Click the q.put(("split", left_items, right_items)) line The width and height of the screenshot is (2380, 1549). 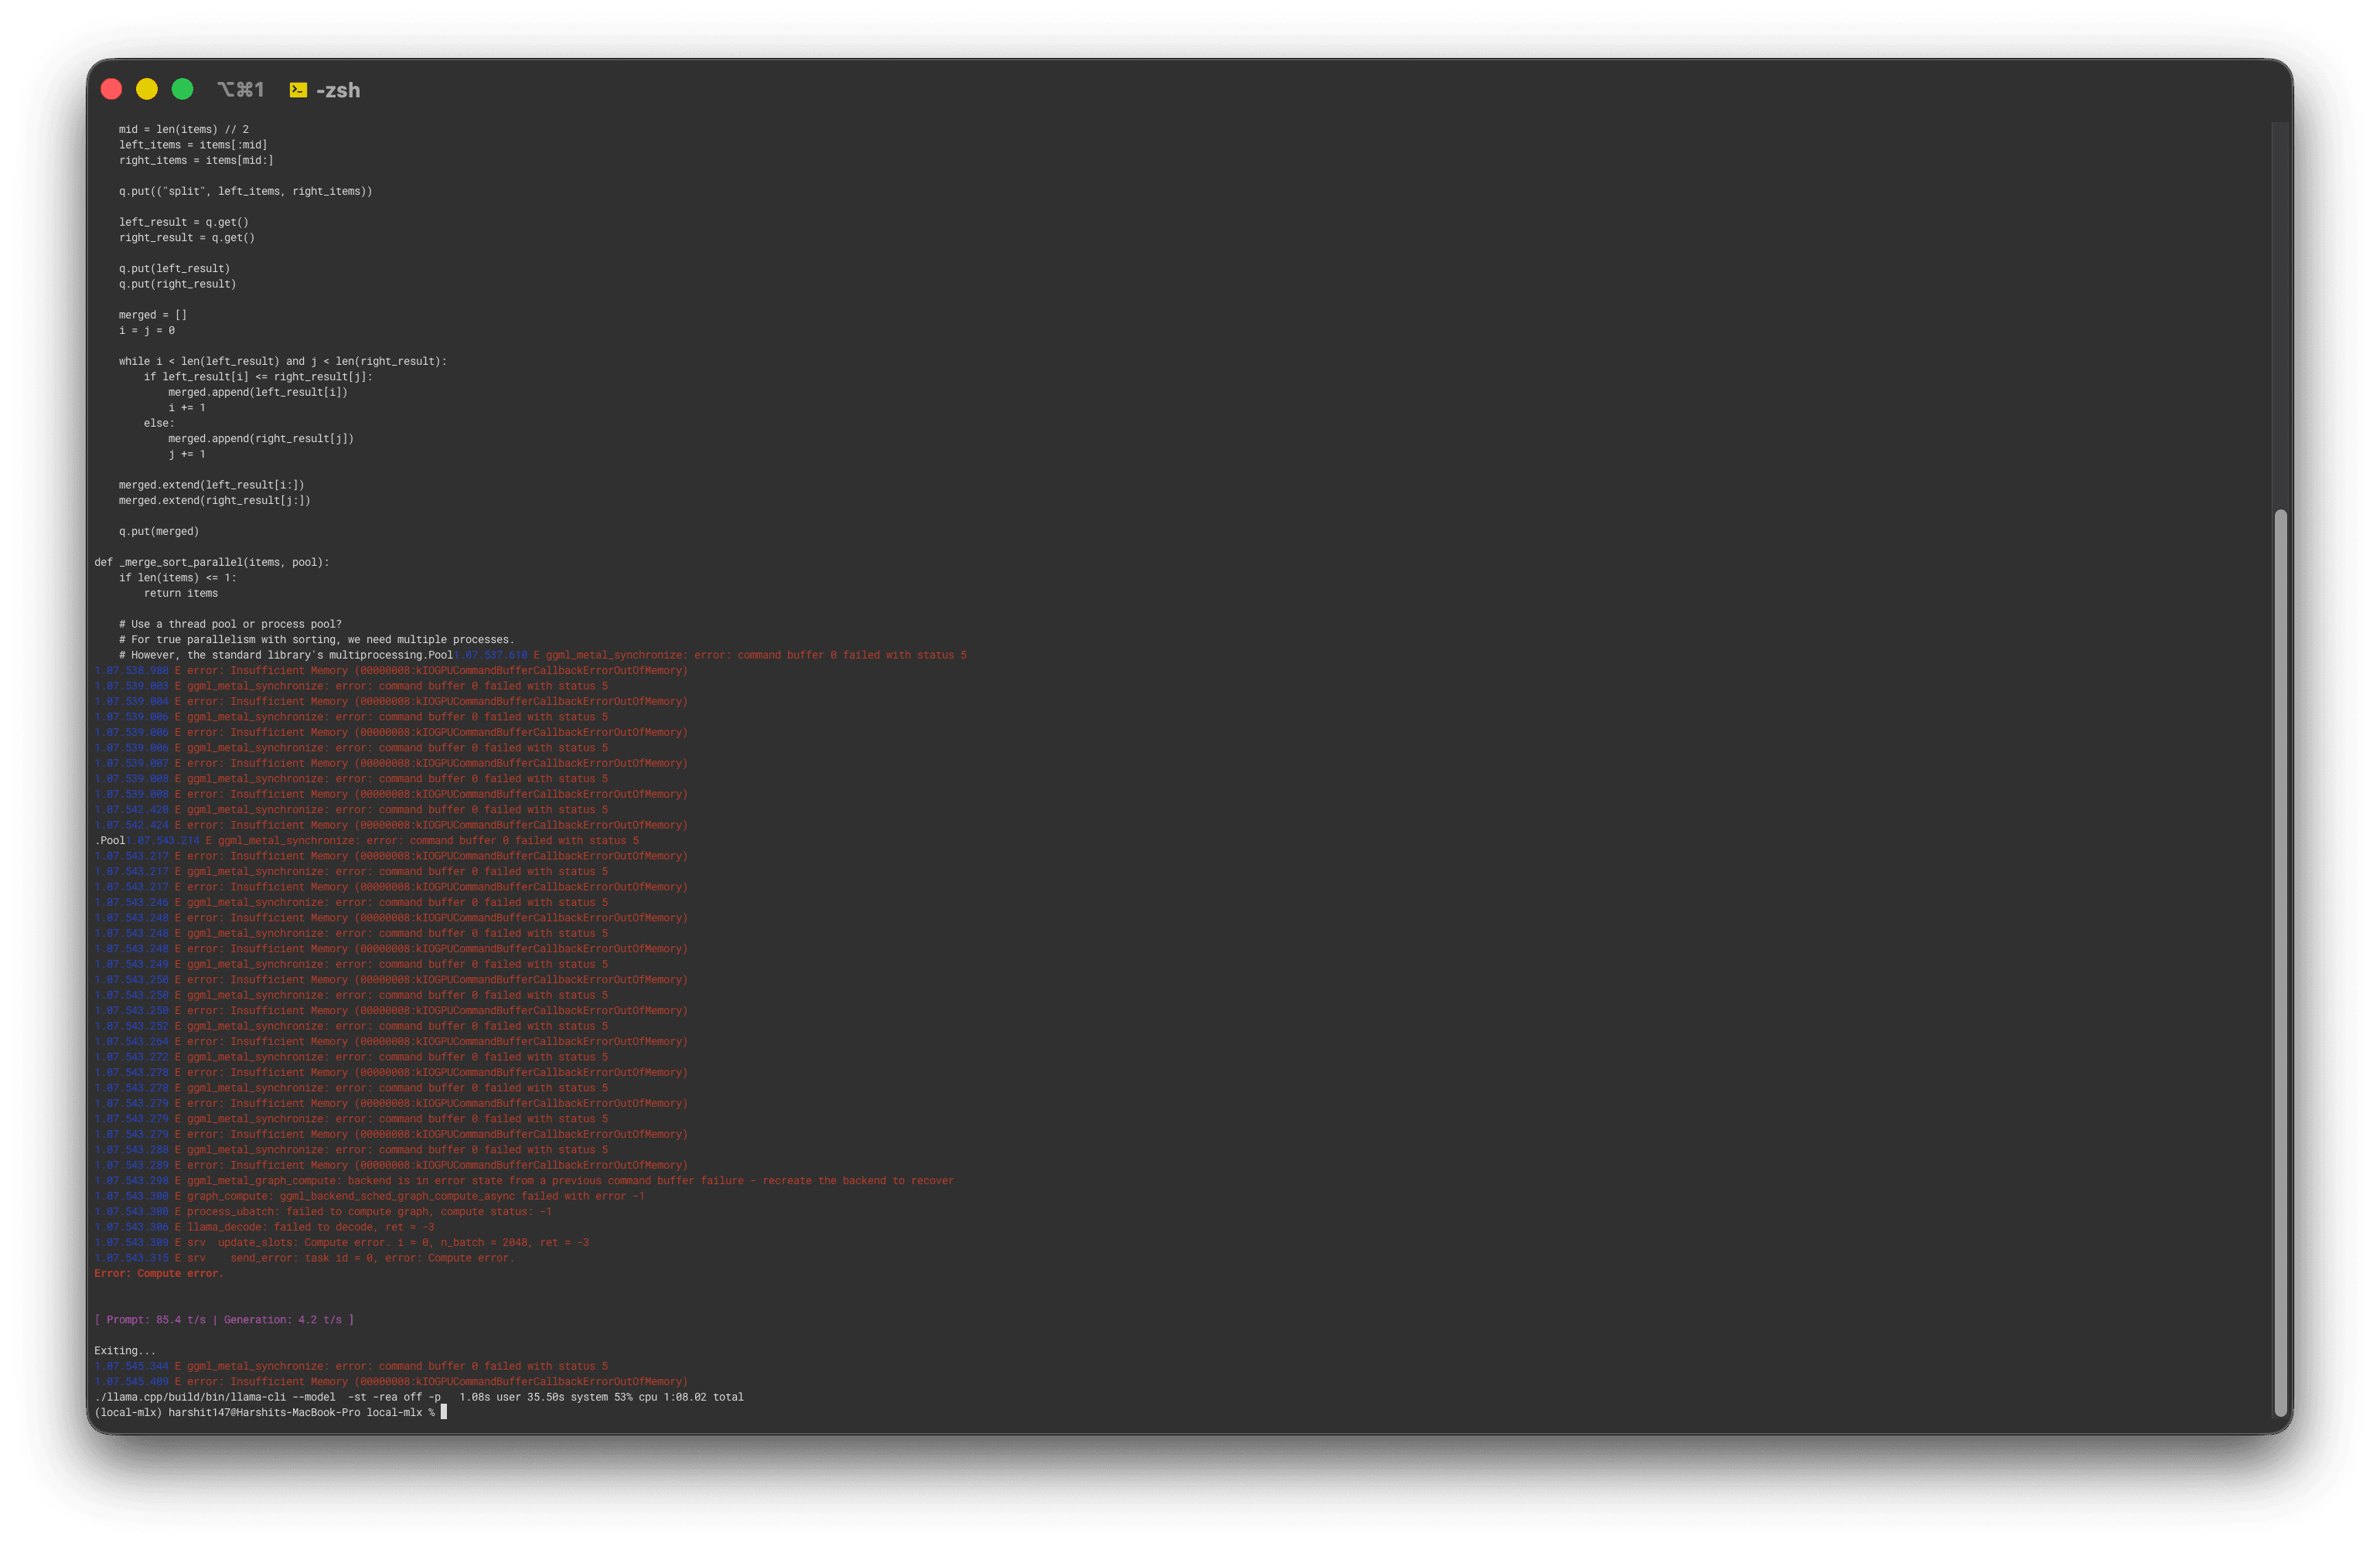[245, 192]
